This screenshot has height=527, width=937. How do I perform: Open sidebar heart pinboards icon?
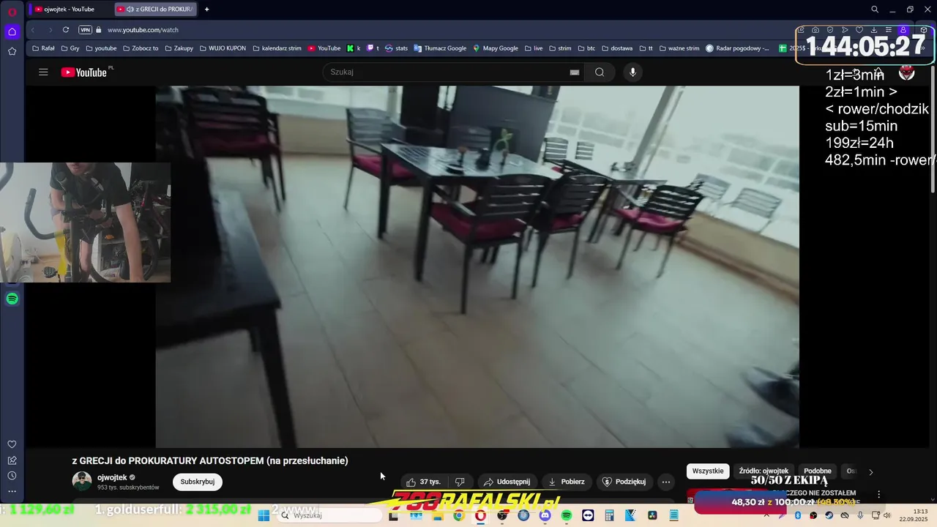tap(12, 444)
